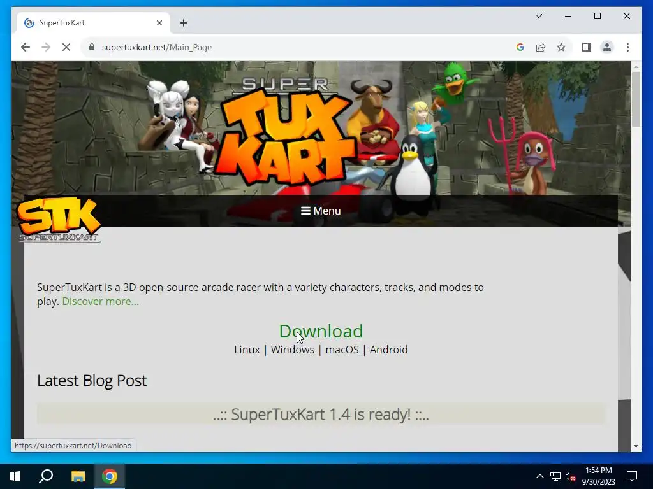Open the site info lock icon
This screenshot has width=653, height=489.
click(x=92, y=47)
